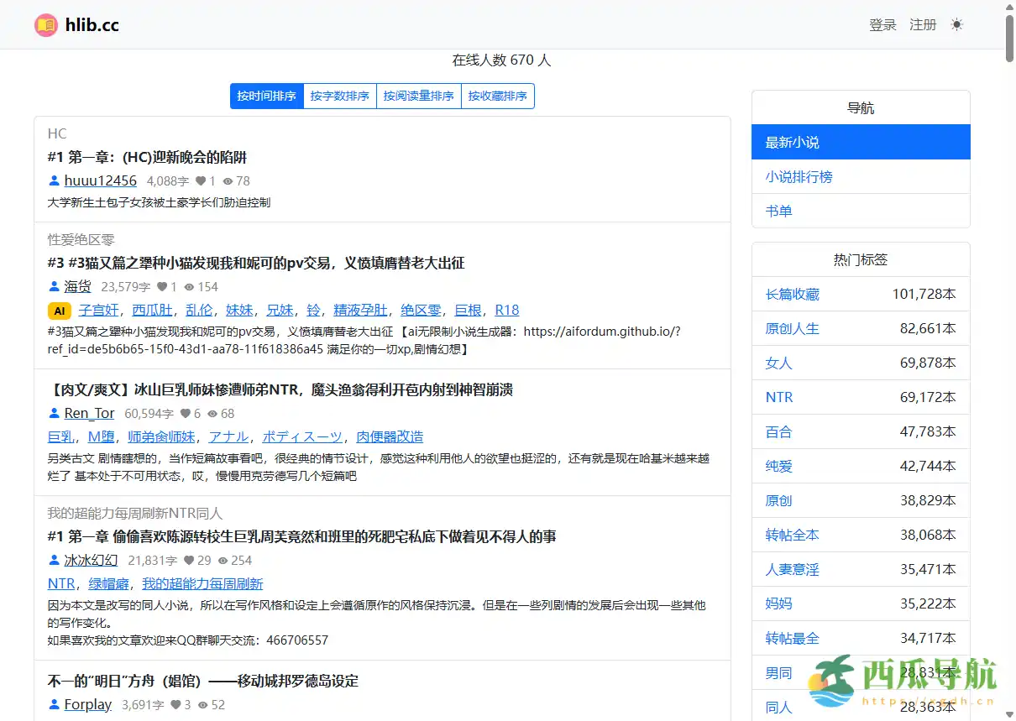Switch to the 按字数排序 sorting tab

click(340, 96)
